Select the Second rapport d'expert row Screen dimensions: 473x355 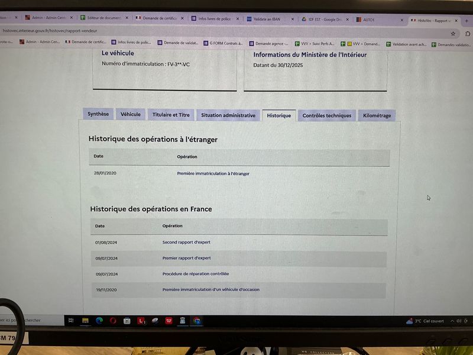[186, 243]
